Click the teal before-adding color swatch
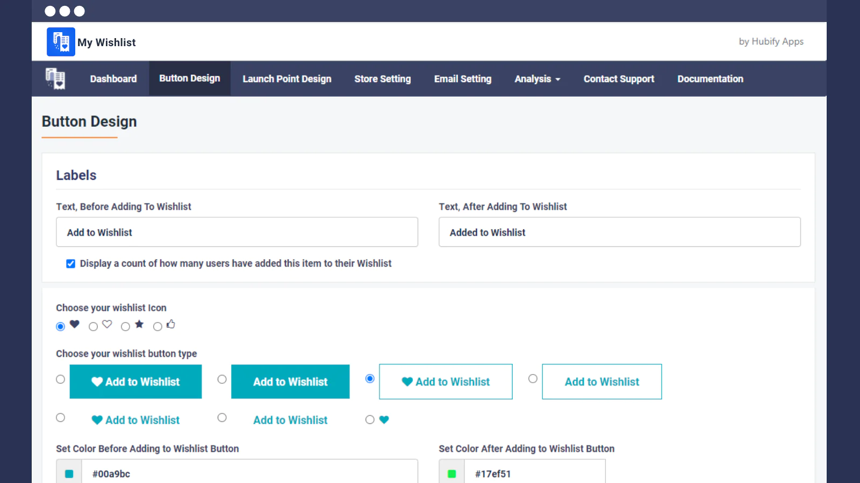 click(69, 473)
